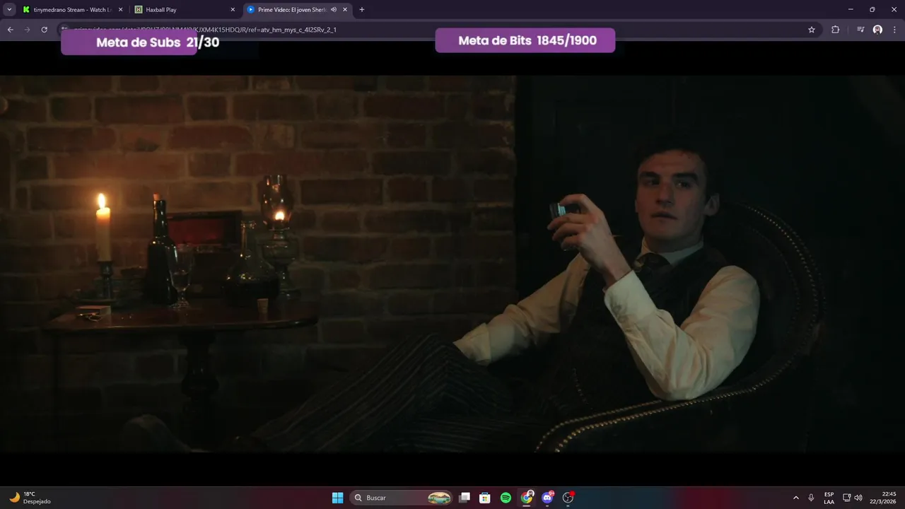This screenshot has height=509, width=905.
Task: Open OBS Studio from the taskbar
Action: tap(568, 498)
